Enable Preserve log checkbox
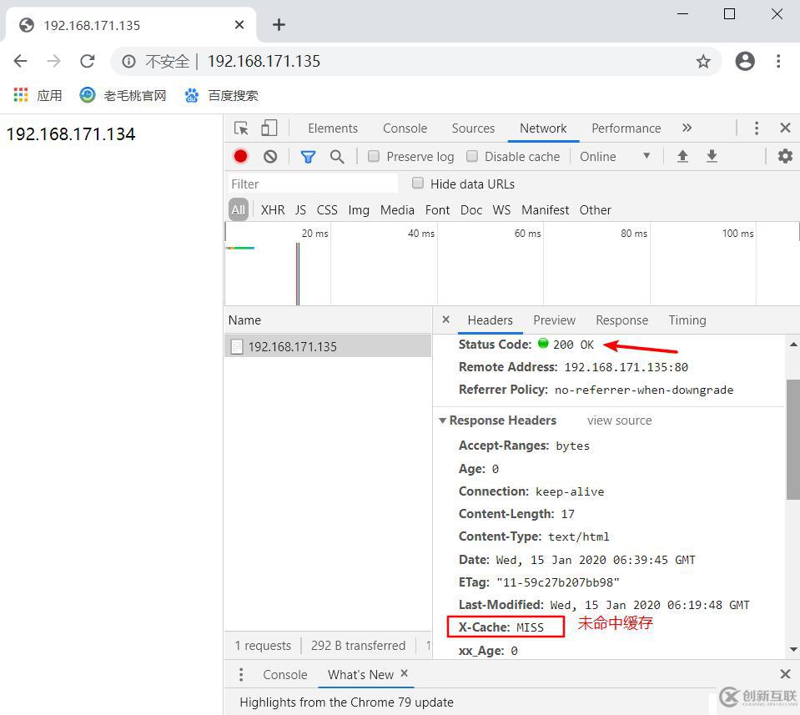Screen dimensions: 800x715 pyautogui.click(x=374, y=156)
